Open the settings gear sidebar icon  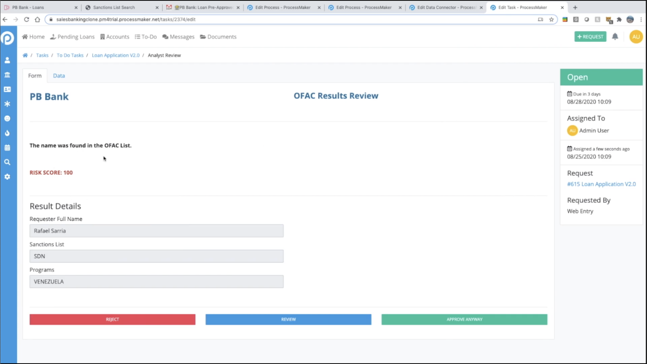(7, 176)
